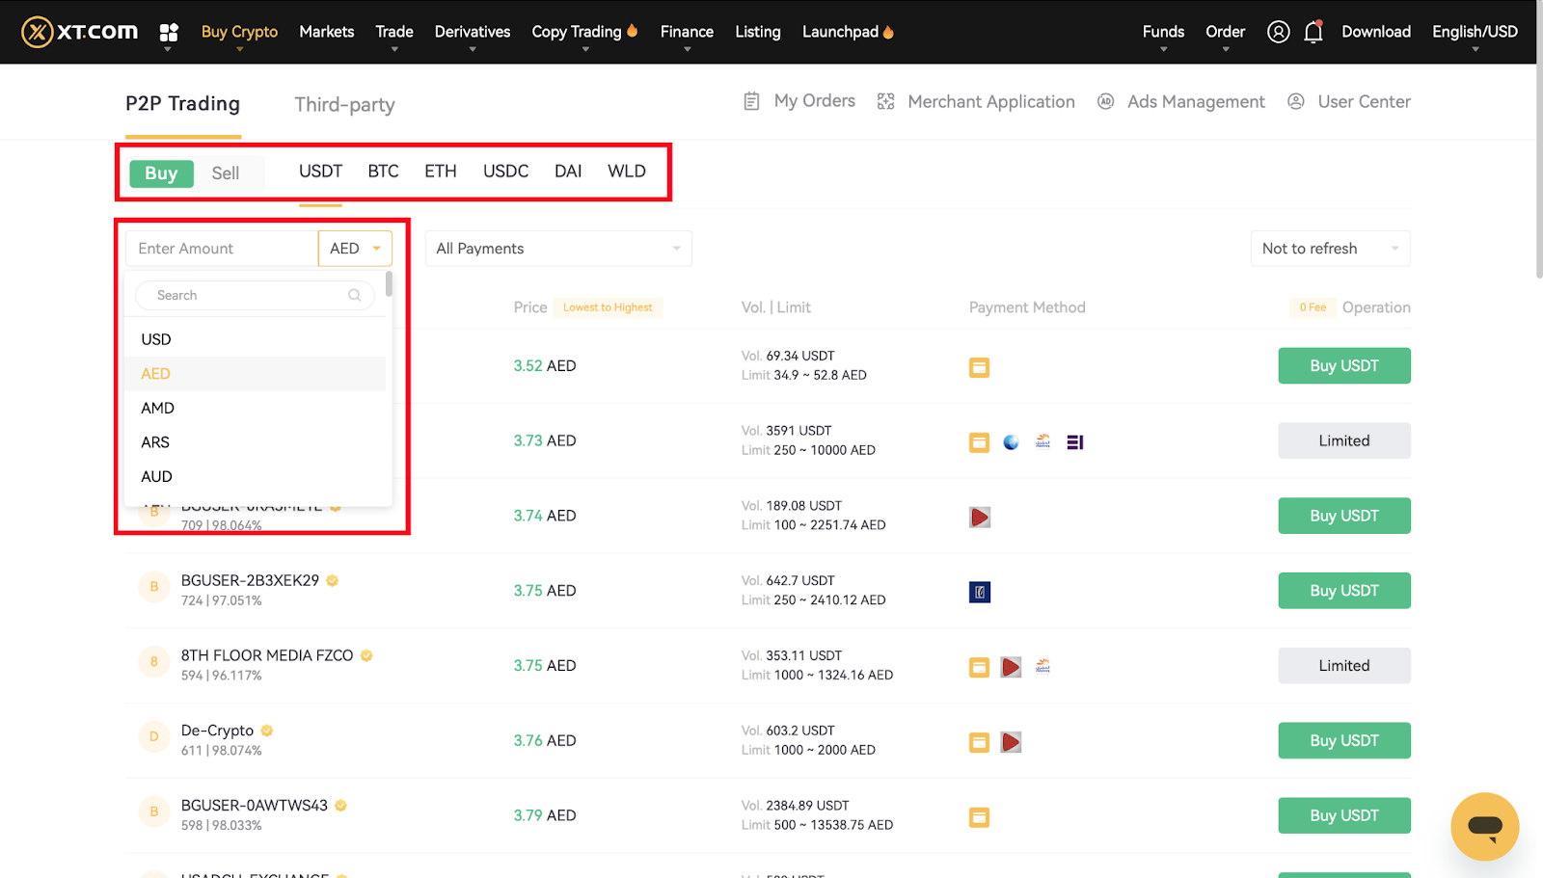Toggle price sort Lowest to Highest
Screen dimensions: 1543x878
pos(608,307)
